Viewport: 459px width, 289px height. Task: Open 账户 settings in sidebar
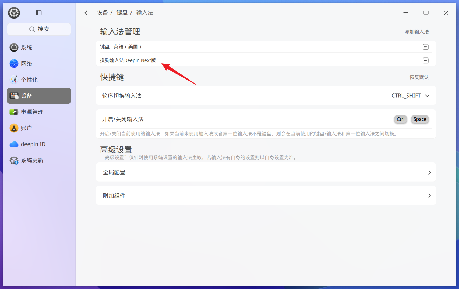coord(39,128)
